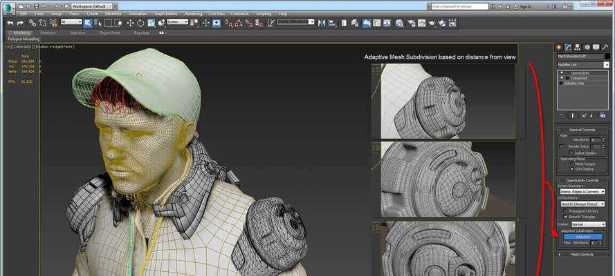Image resolution: width=615 pixels, height=276 pixels.
Task: Click the Save File icon in quick access toolbar
Action: pos(37,6)
